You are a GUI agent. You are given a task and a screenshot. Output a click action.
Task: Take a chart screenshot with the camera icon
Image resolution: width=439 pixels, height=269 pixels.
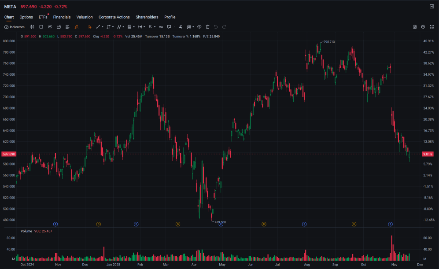pyautogui.click(x=415, y=27)
